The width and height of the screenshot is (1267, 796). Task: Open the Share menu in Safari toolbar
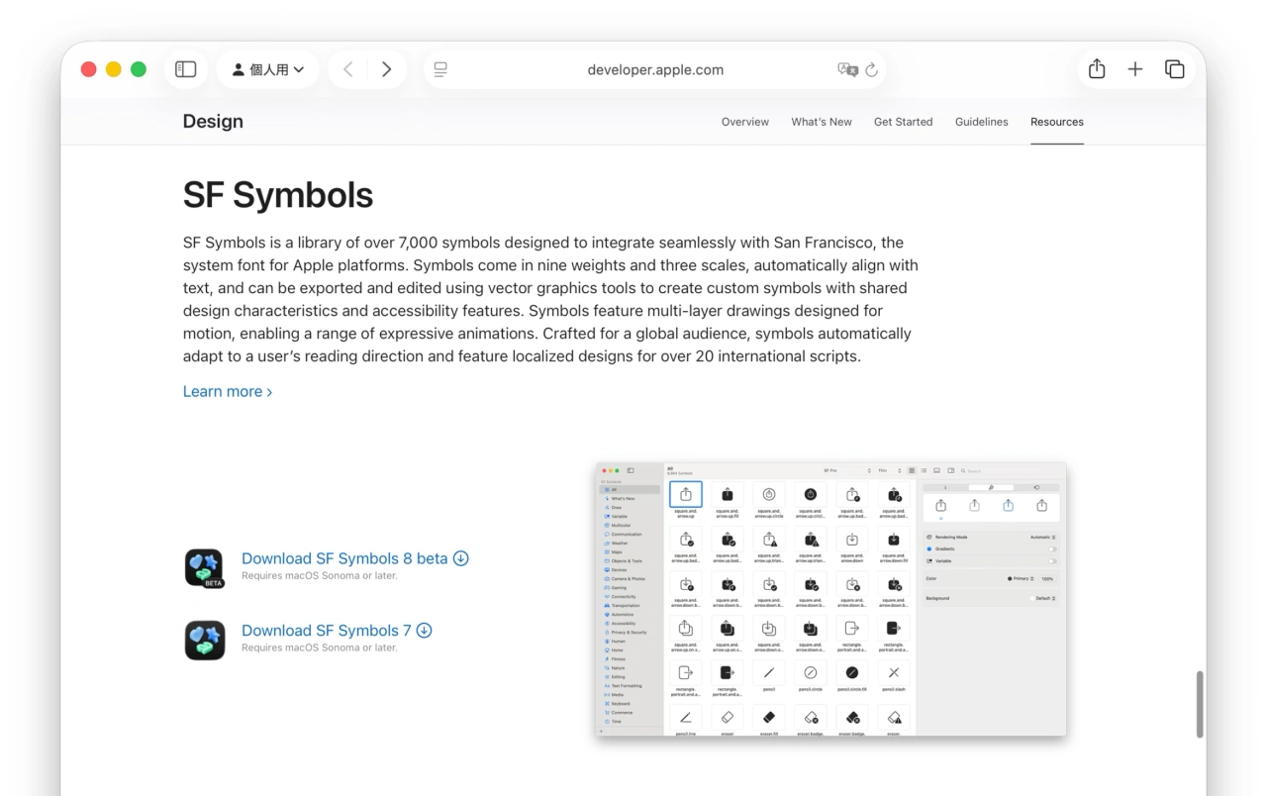[1097, 68]
